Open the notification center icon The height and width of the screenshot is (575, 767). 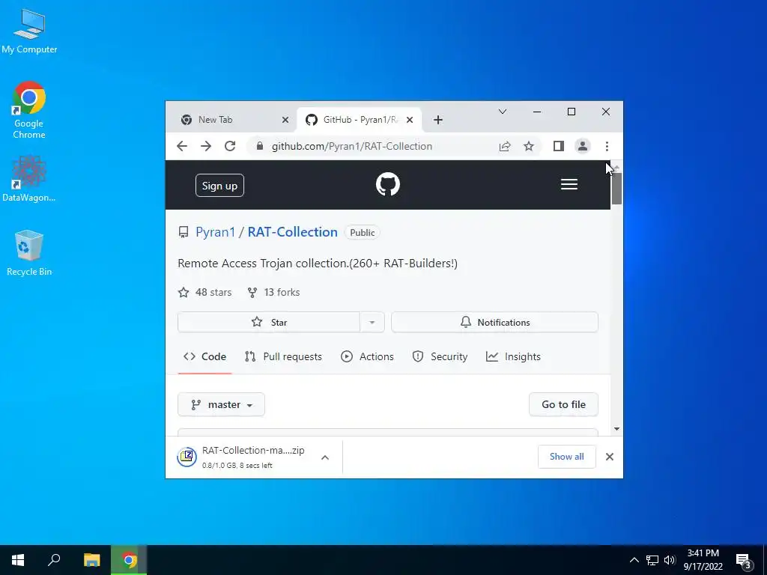tap(744, 561)
